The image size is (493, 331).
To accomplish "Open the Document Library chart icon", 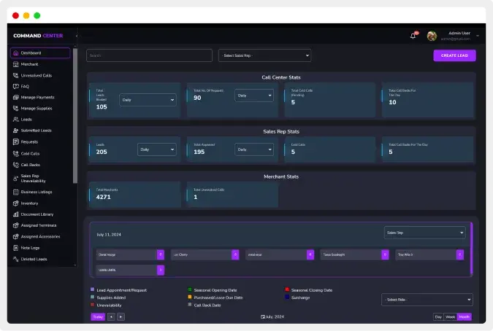I will pos(16,214).
